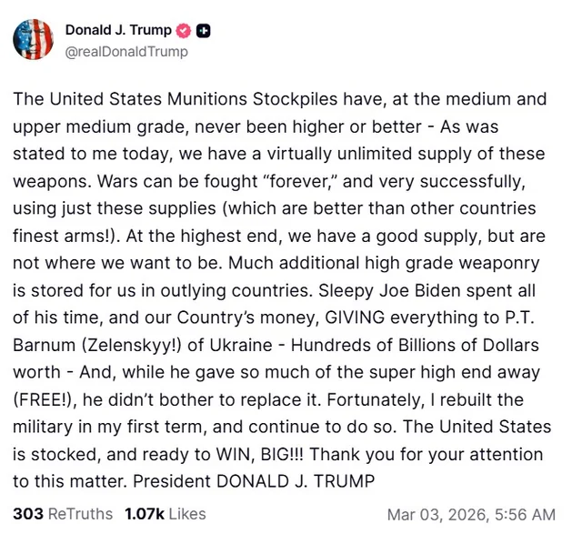
Task: Click the Mar 03, 2026 post timestamp
Action: coord(470,514)
